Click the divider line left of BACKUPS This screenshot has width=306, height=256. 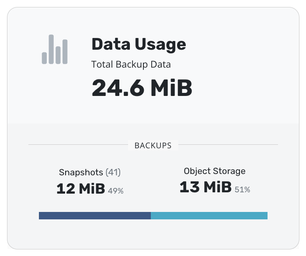click(78, 144)
